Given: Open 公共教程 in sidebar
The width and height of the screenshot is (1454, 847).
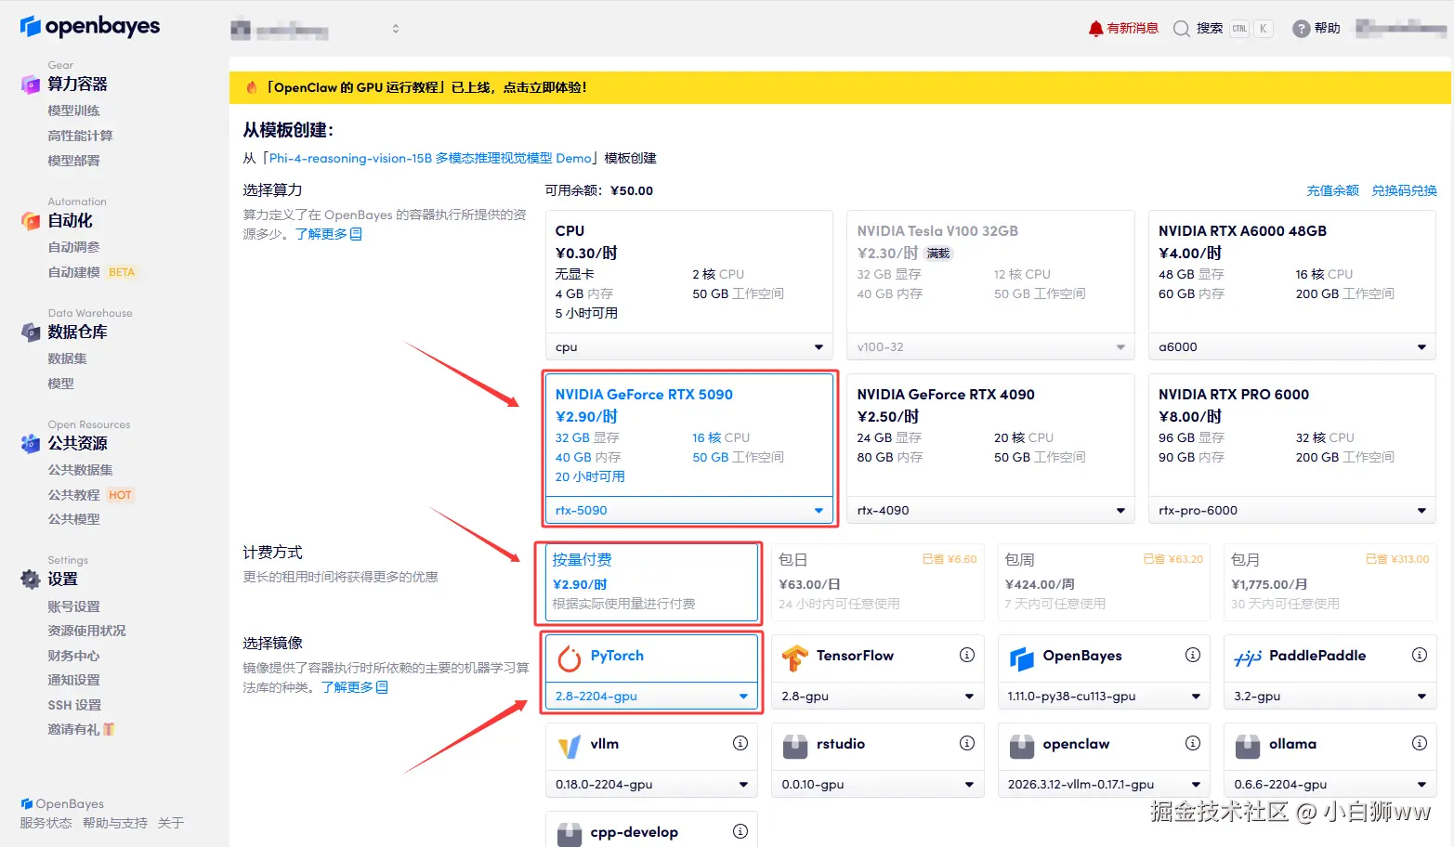Looking at the screenshot, I should 73,495.
